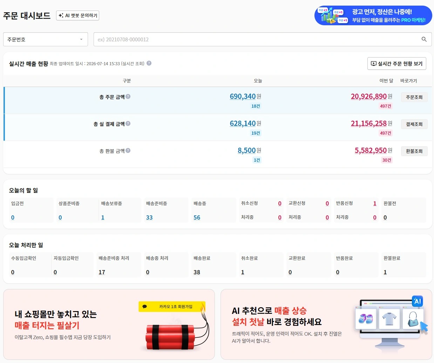Open 교환신청 count
The image size is (434, 363).
coord(327,203)
